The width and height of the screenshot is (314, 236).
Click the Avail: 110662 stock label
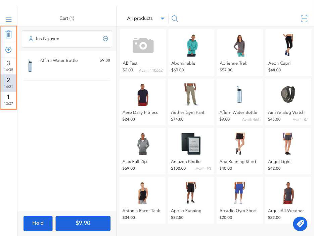[150, 70]
